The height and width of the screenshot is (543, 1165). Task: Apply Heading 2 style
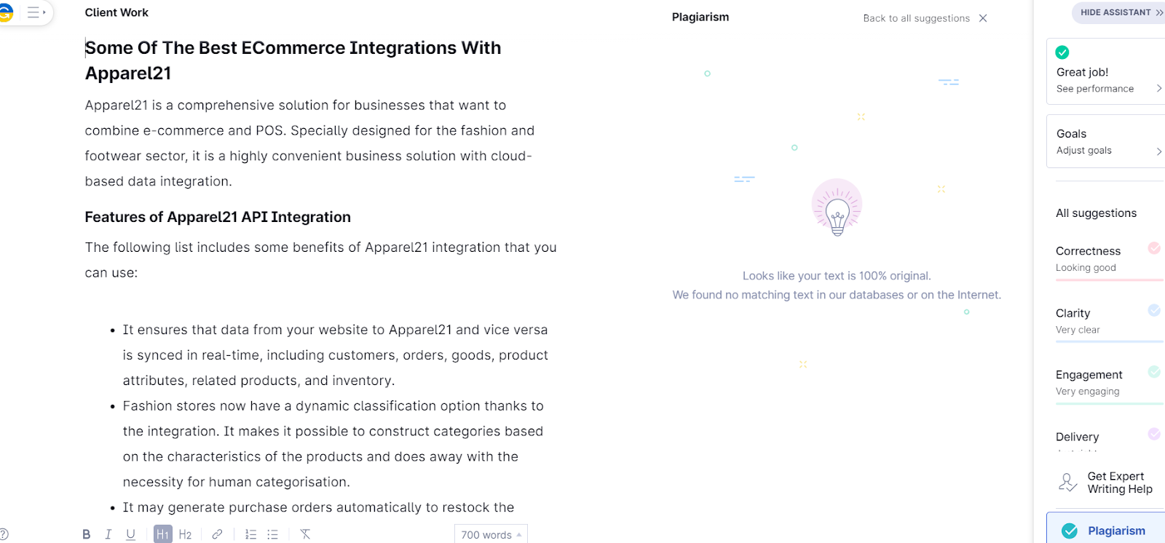click(x=185, y=534)
